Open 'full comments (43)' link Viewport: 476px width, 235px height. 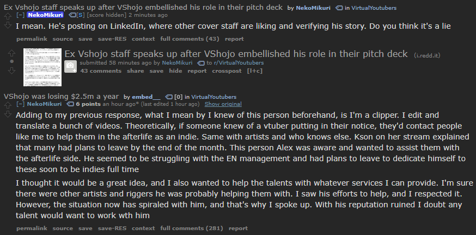coord(190,39)
